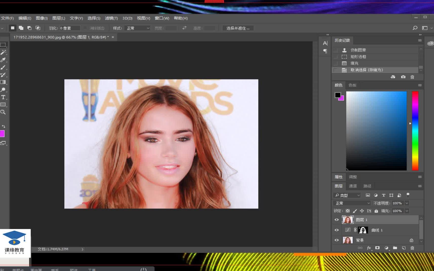The height and width of the screenshot is (271, 434).
Task: Delete current history state trash icon
Action: pyautogui.click(x=412, y=77)
